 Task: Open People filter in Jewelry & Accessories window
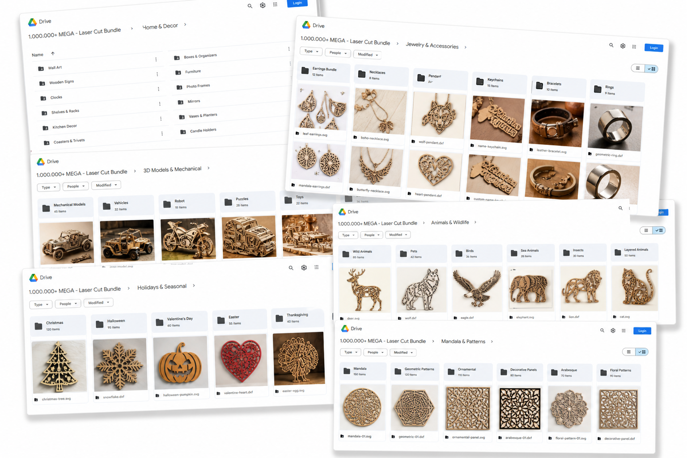338,53
